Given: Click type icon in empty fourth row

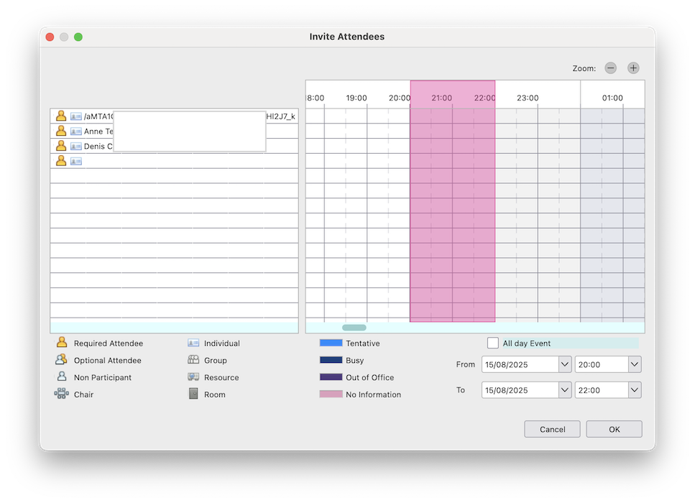Looking at the screenshot, I should pos(76,161).
